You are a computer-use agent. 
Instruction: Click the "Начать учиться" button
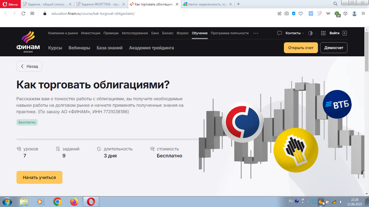pos(39,177)
